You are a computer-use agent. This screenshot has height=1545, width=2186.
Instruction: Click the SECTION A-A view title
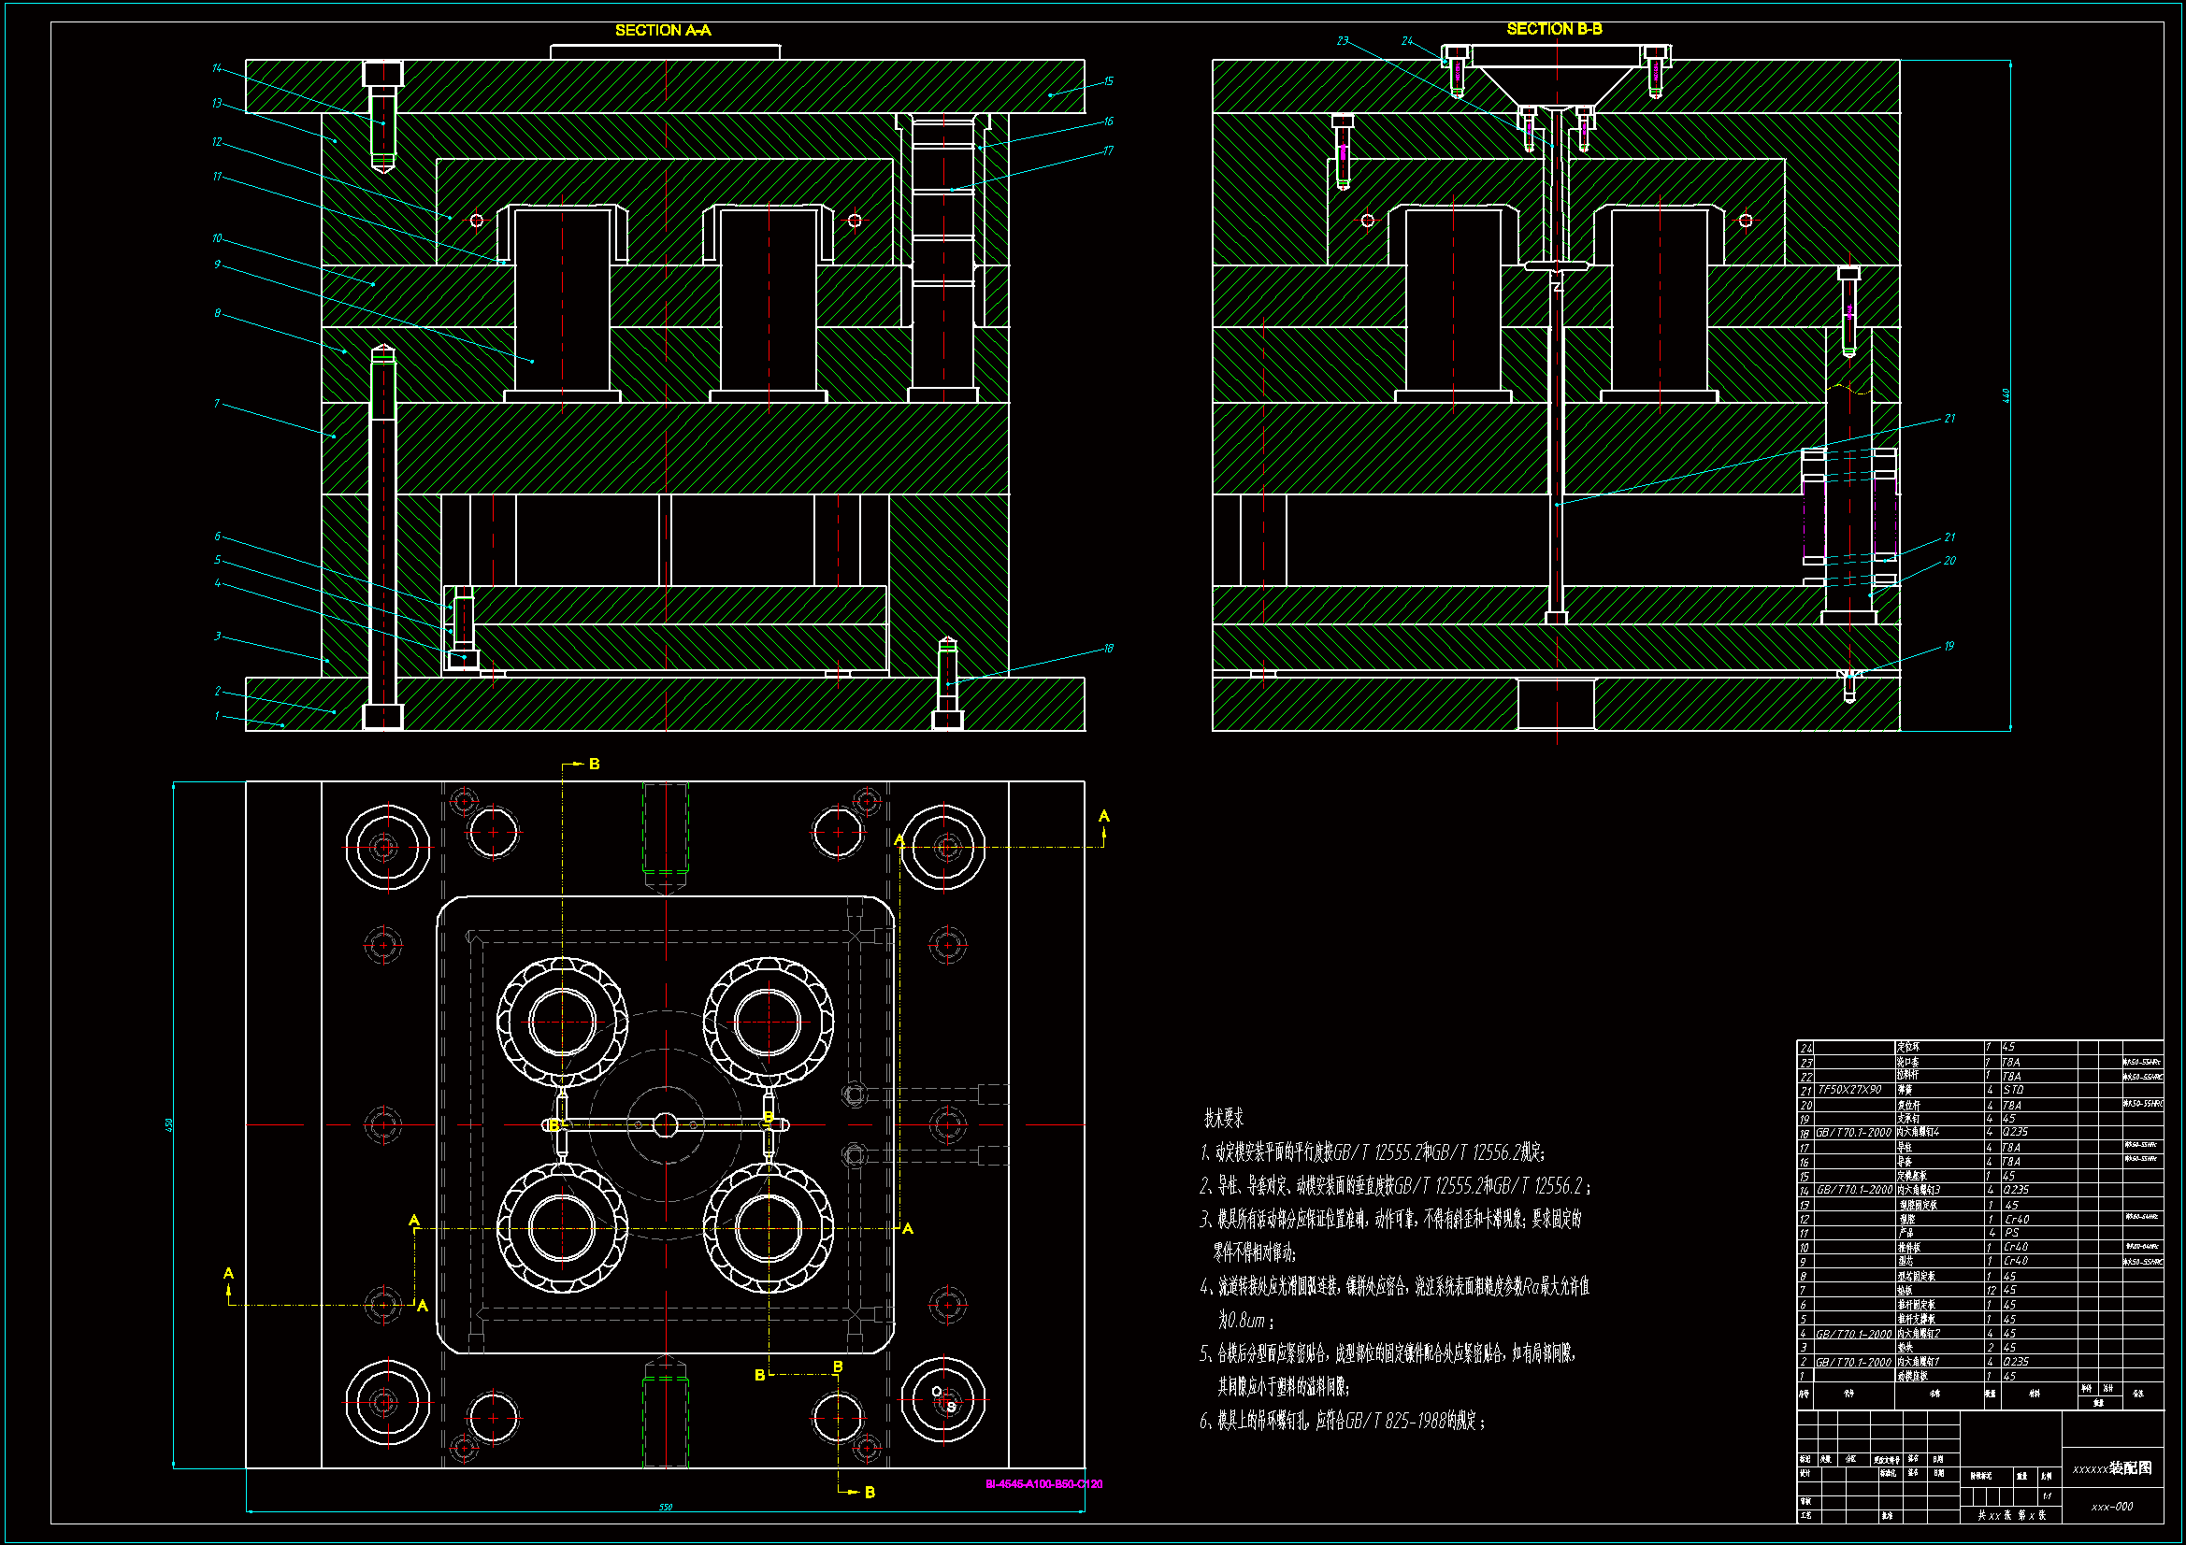click(x=663, y=31)
